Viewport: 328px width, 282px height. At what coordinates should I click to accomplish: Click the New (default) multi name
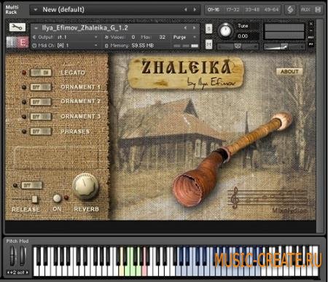pyautogui.click(x=63, y=9)
